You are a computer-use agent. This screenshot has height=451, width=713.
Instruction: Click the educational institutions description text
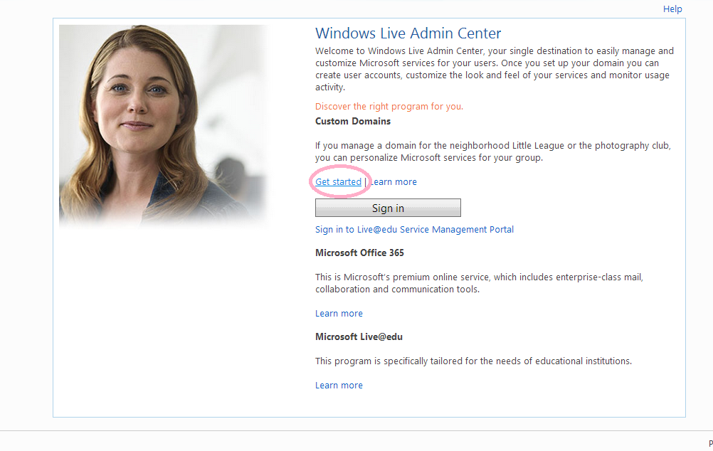[x=472, y=361]
